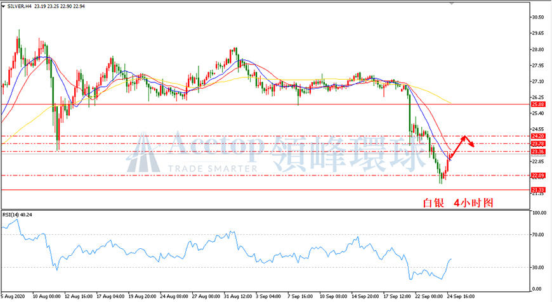Click the RSI(14) 40.24 indicator label
Image resolution: width=552 pixels, height=302 pixels.
coord(17,215)
